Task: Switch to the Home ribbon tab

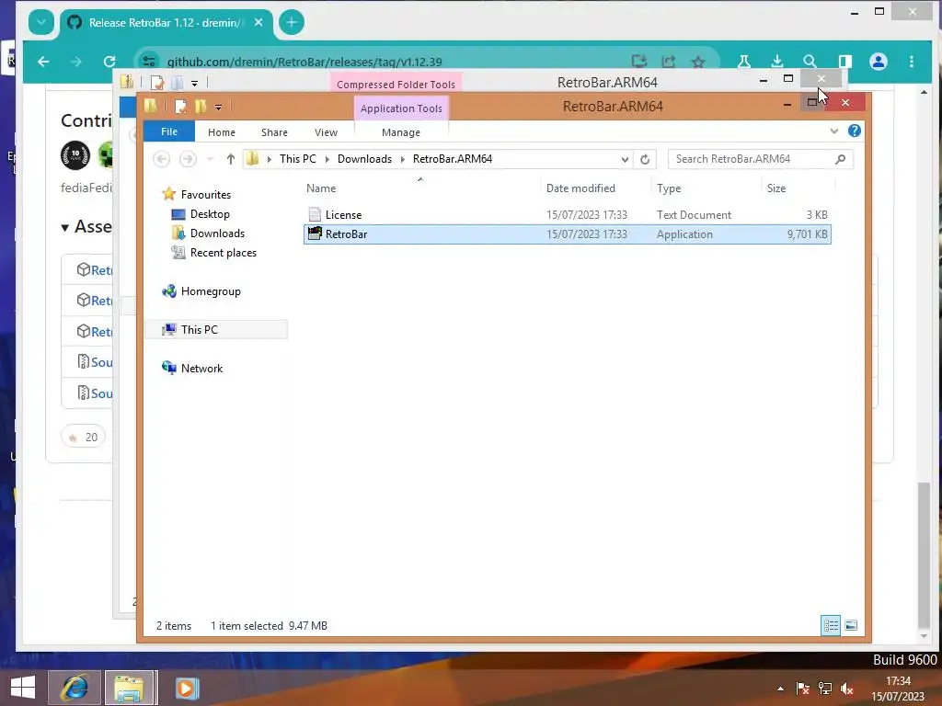Action: click(222, 132)
